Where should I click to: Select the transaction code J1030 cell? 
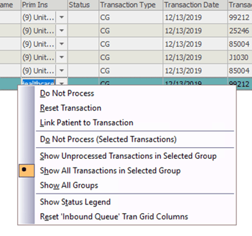coord(240,57)
